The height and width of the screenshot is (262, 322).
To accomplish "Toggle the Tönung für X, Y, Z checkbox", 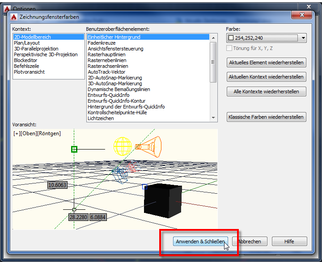I will point(230,48).
